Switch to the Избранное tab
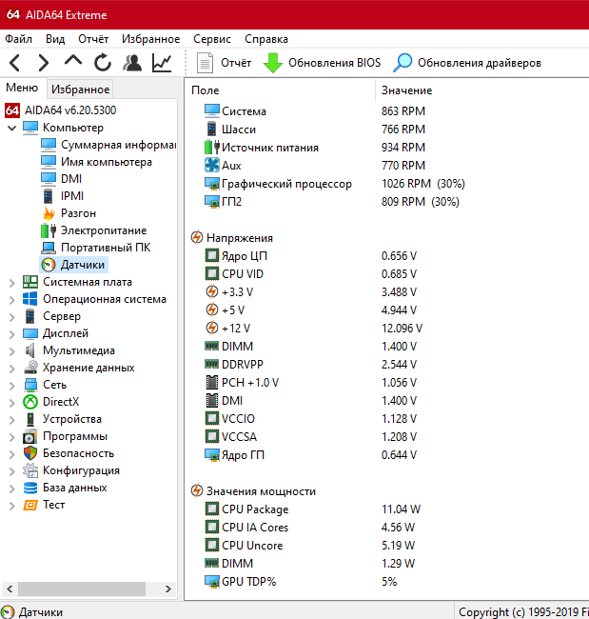Screen dimensions: 589x619 (81, 90)
